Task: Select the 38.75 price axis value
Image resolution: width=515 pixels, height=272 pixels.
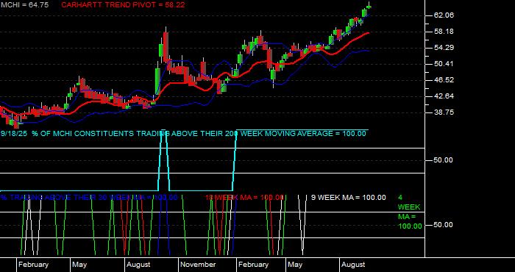Action: pyautogui.click(x=444, y=112)
